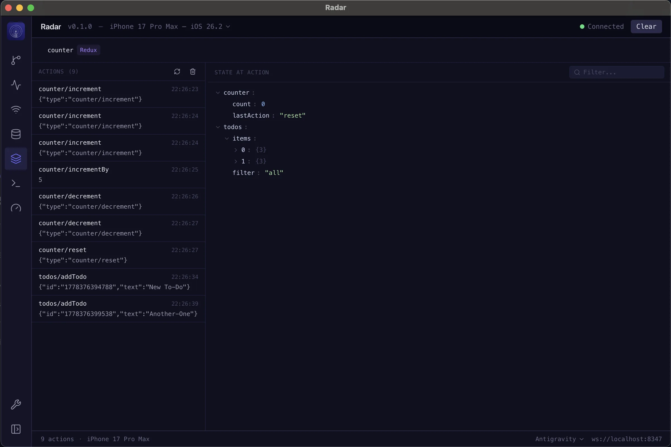671x447 pixels.
Task: Click the ws://localhost:8347 status text
Action: pyautogui.click(x=627, y=439)
